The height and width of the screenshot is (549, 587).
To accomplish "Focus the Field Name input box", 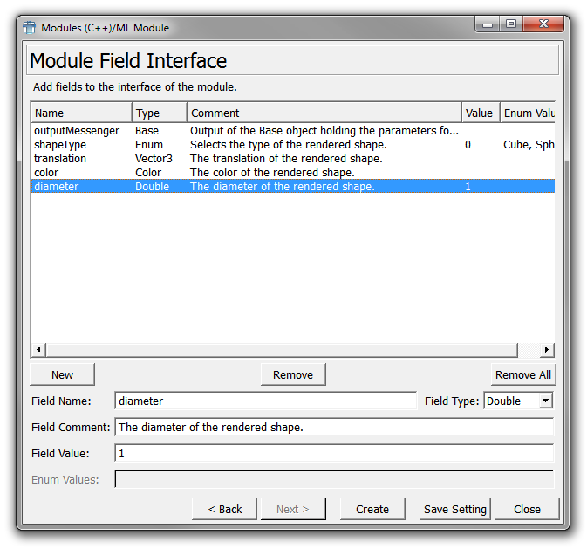I will pos(265,401).
